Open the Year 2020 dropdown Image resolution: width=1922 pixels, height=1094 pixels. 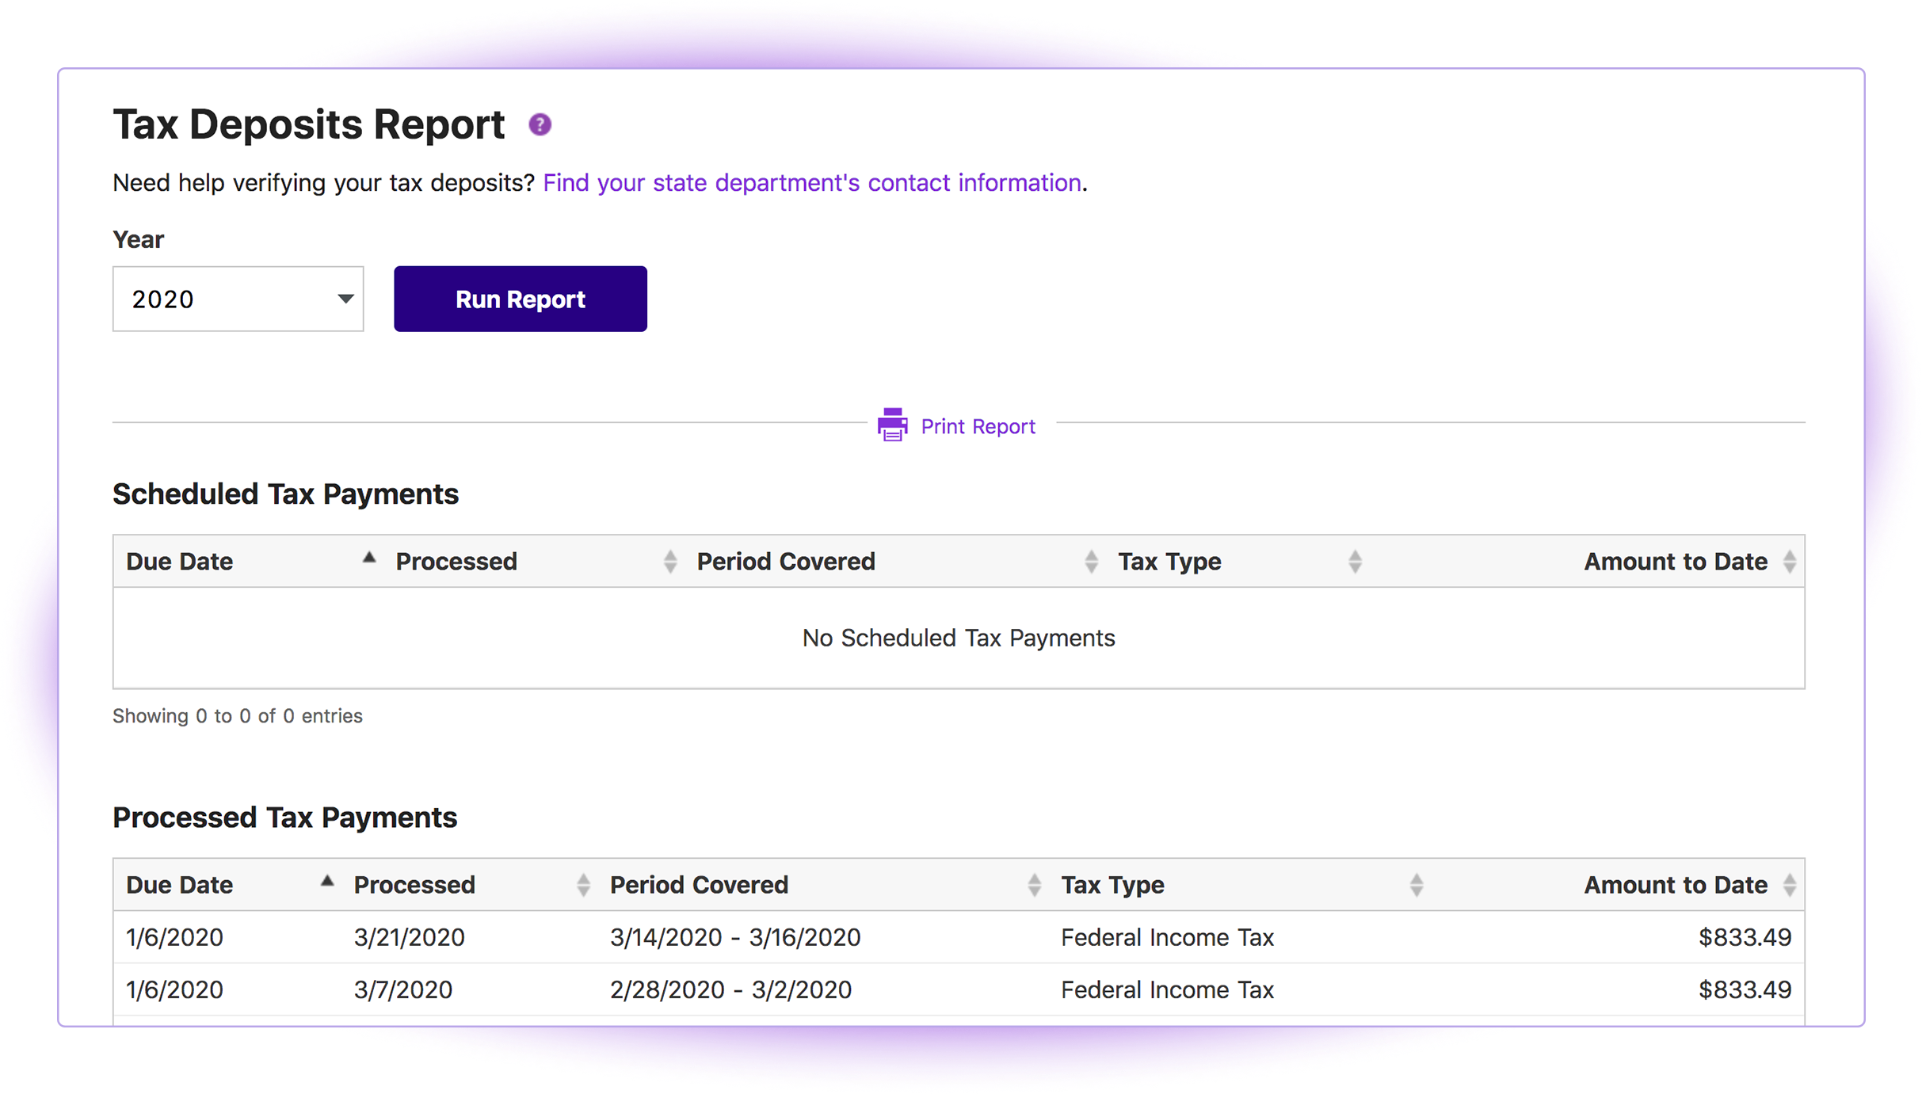[x=238, y=299]
